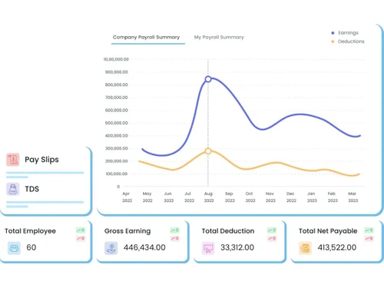Open the Company Payroll Summary tab
Screen dimensions: 384x288
point(146,38)
